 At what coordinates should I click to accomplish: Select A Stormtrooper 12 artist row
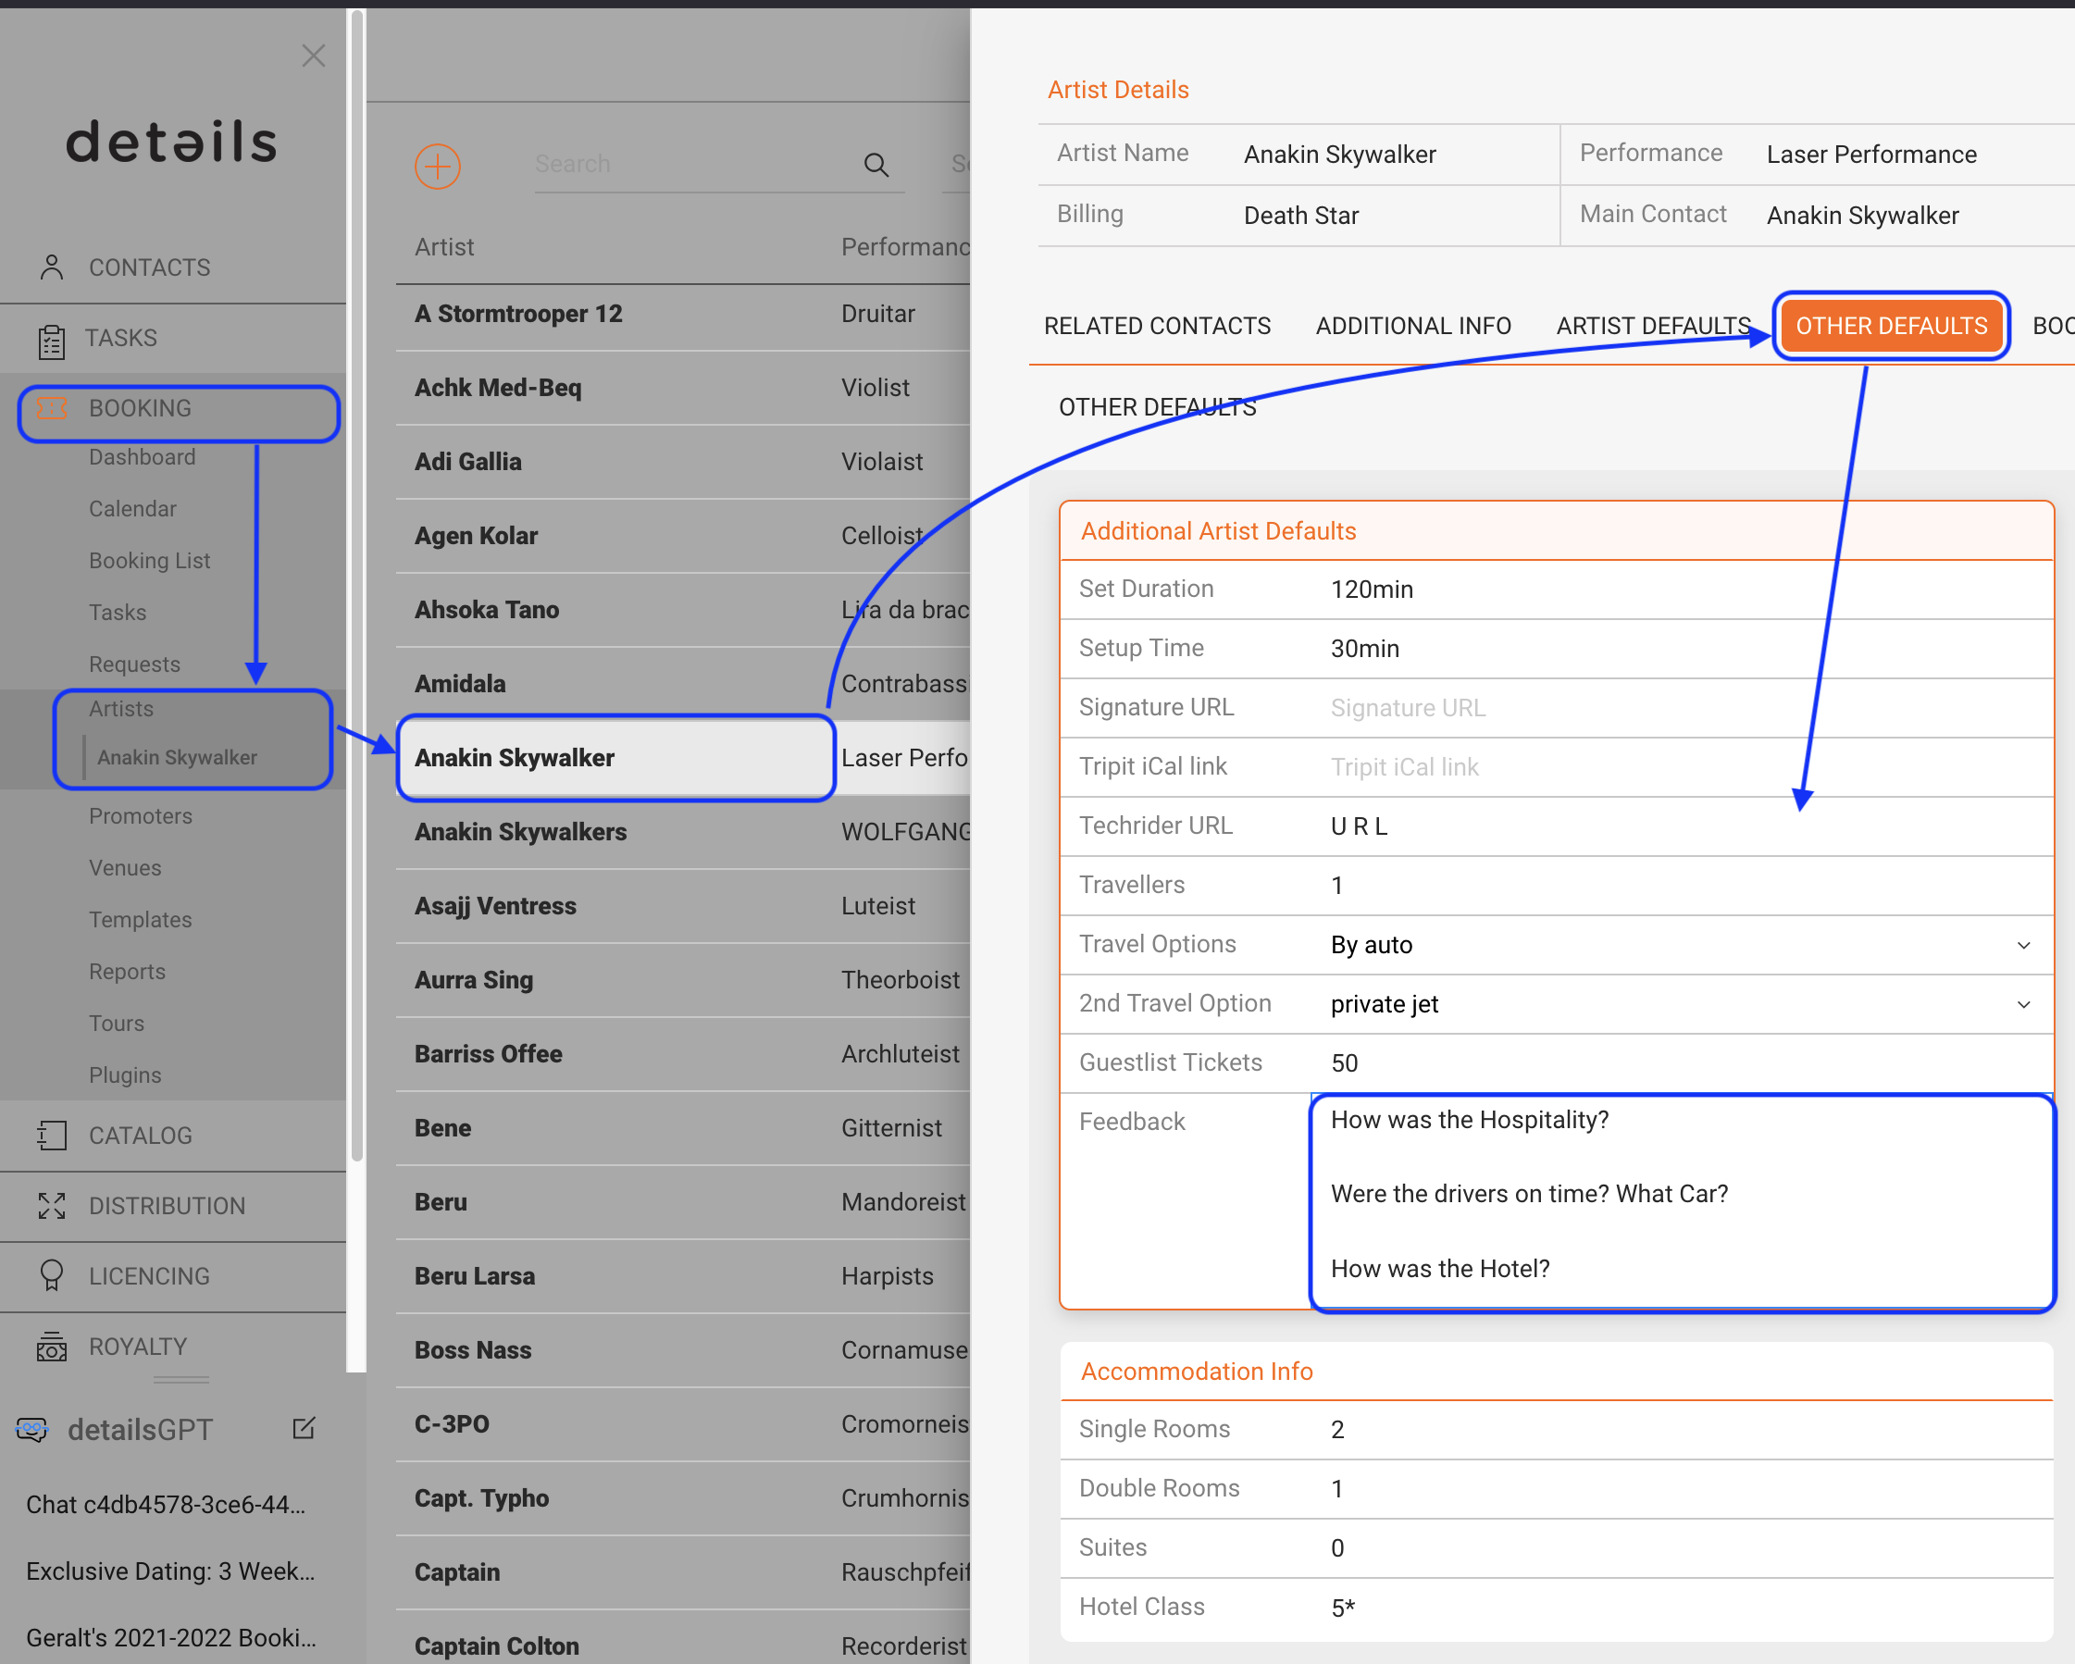tap(683, 314)
